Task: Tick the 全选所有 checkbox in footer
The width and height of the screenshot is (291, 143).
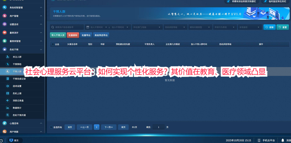Action: pyautogui.click(x=51, y=127)
